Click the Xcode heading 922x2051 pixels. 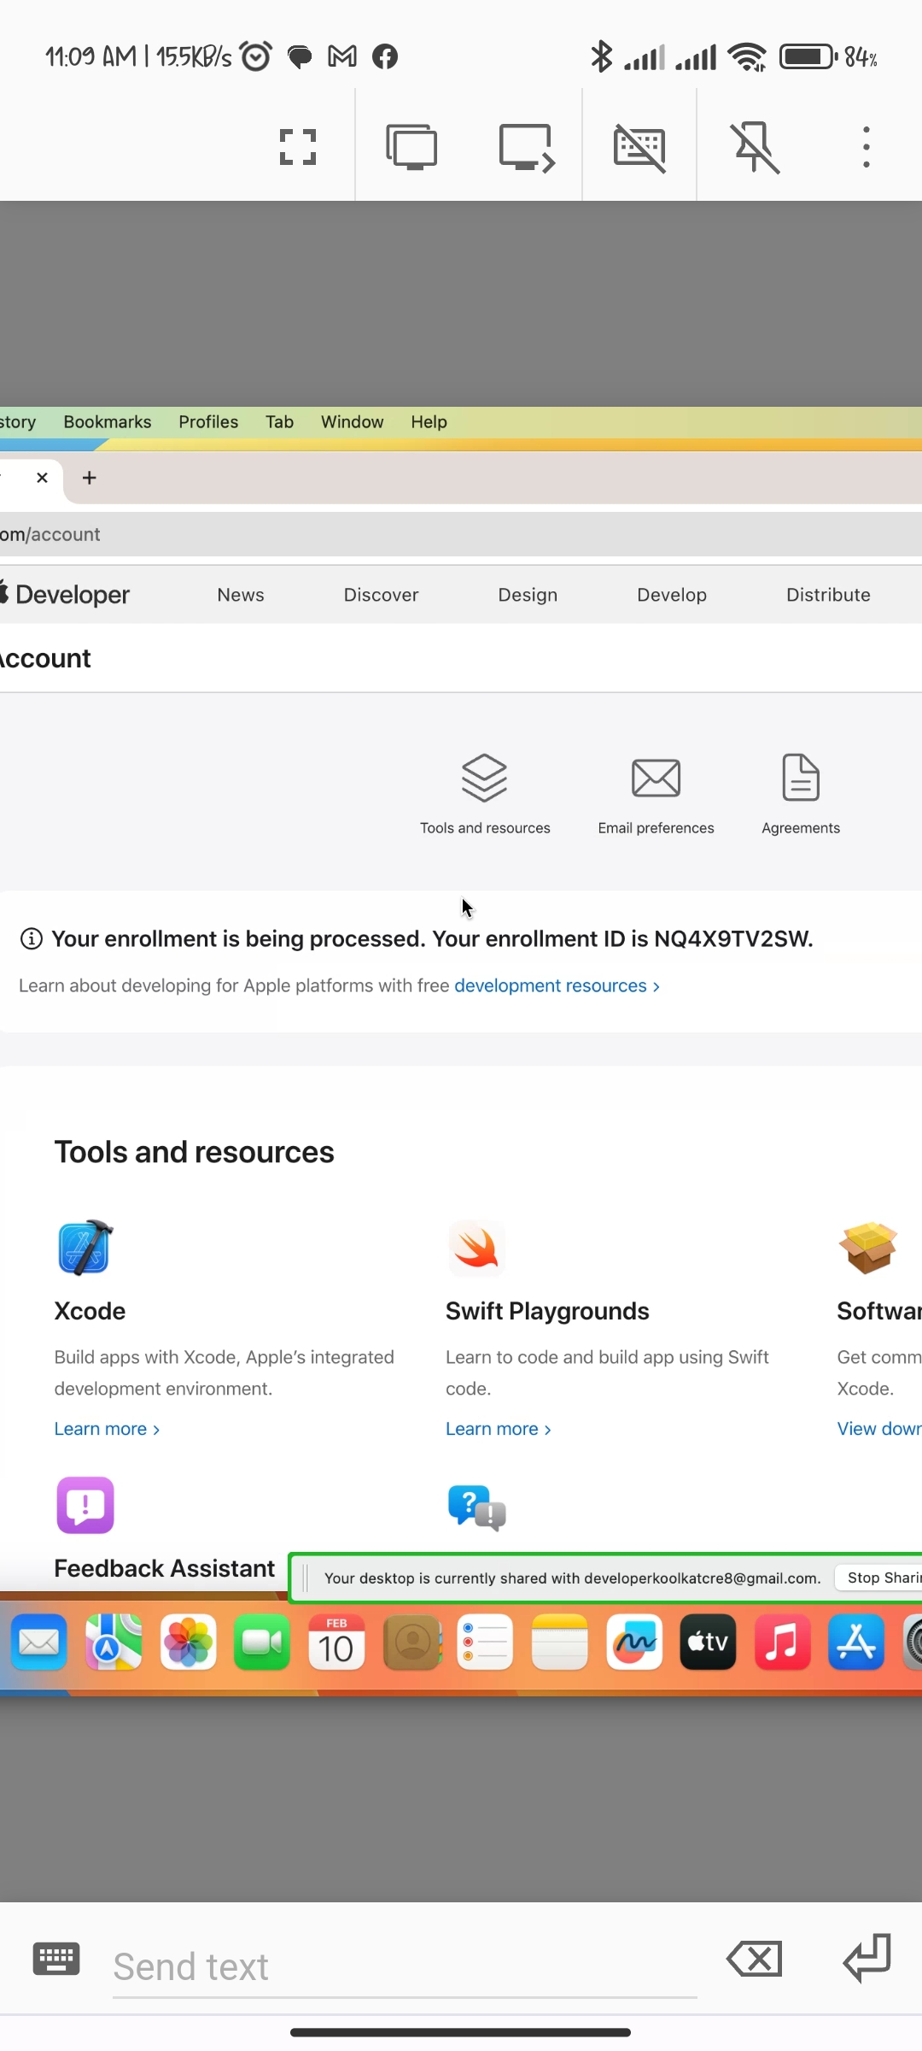(x=90, y=1312)
